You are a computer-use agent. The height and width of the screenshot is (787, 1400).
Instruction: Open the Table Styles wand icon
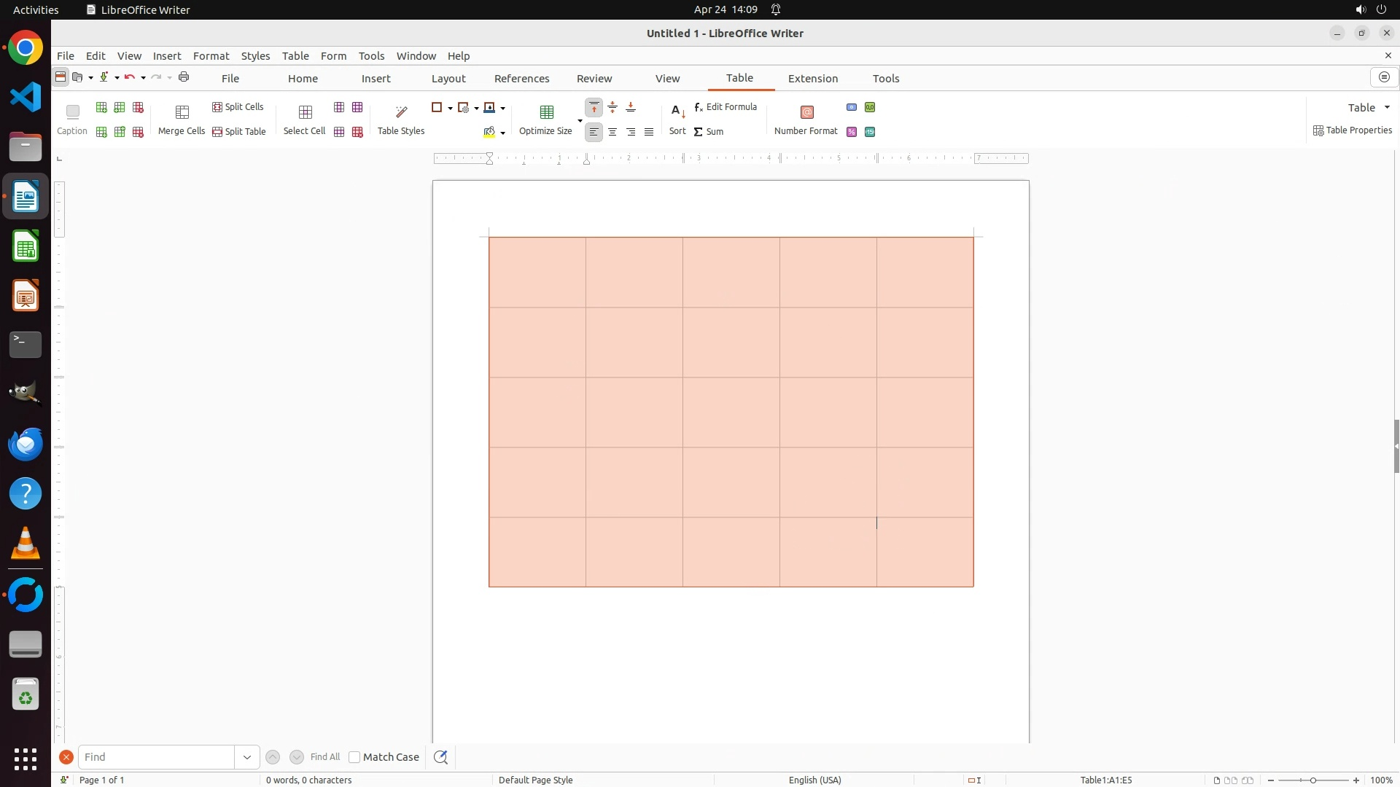pos(401,111)
